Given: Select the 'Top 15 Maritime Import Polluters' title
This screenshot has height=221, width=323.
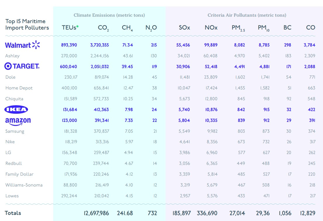Looking at the screenshot, I should [27, 24].
